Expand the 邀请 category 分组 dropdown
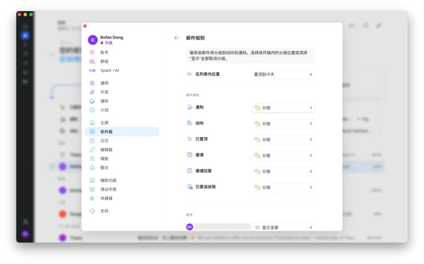 (283, 156)
